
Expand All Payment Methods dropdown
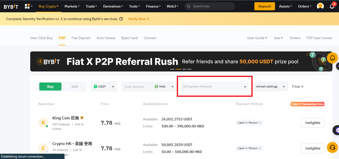click(215, 87)
